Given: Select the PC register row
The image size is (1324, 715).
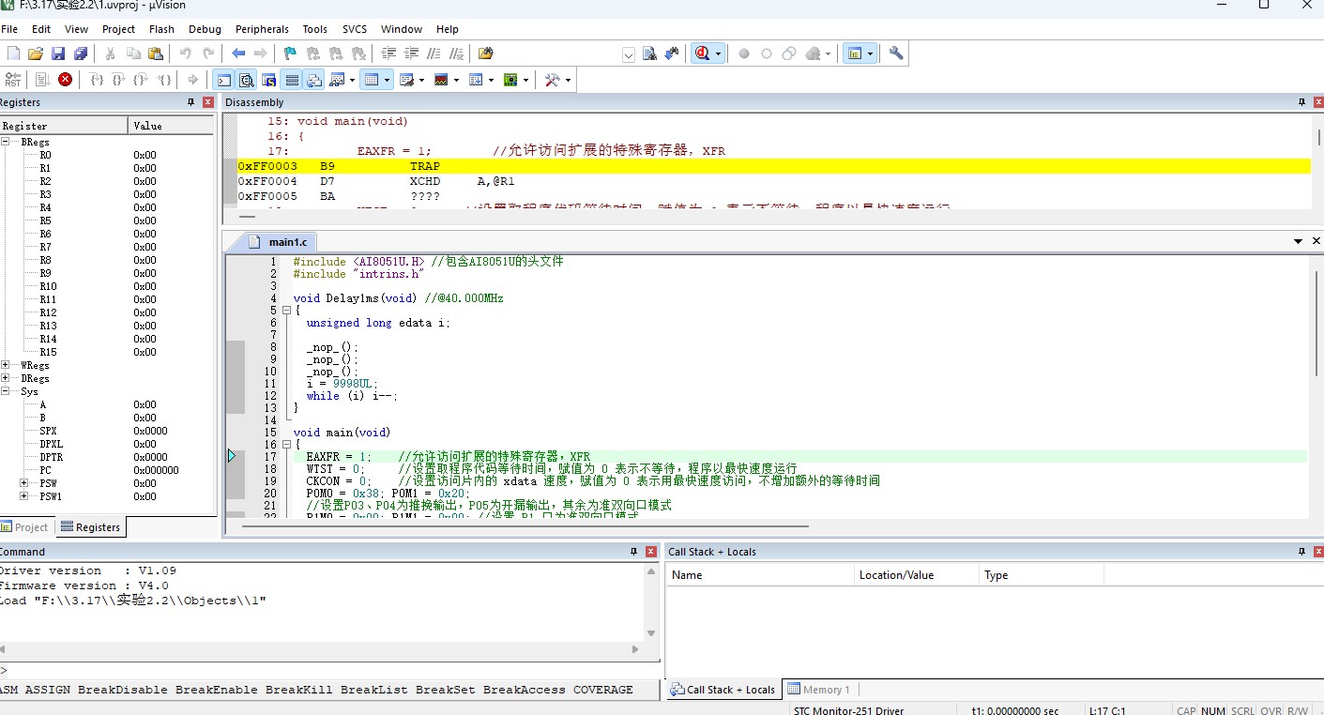Looking at the screenshot, I should 107,470.
